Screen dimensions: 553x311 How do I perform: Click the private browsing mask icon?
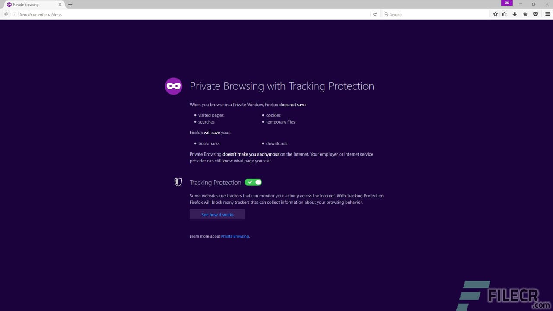click(x=173, y=86)
